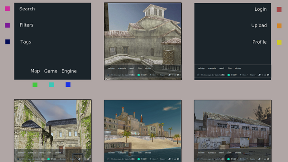Select the blue swatch under Engine

coord(68,85)
